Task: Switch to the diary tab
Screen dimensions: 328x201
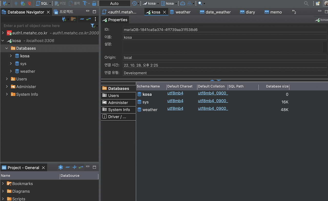Action: point(250,12)
